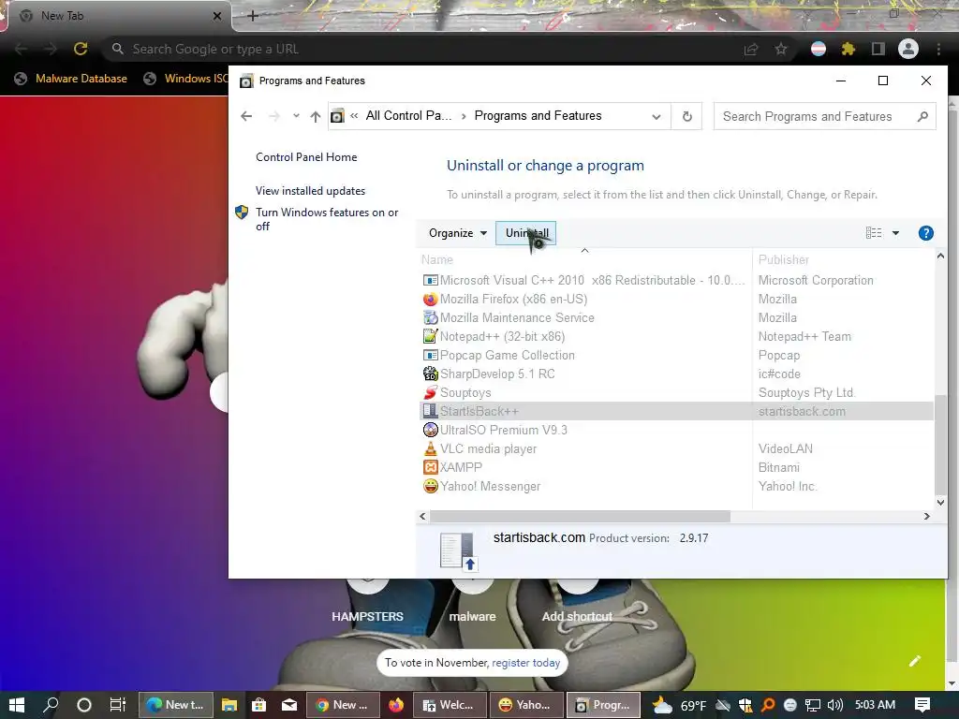
Task: Open the Chrome extensions puzzle icon
Action: [x=848, y=49]
